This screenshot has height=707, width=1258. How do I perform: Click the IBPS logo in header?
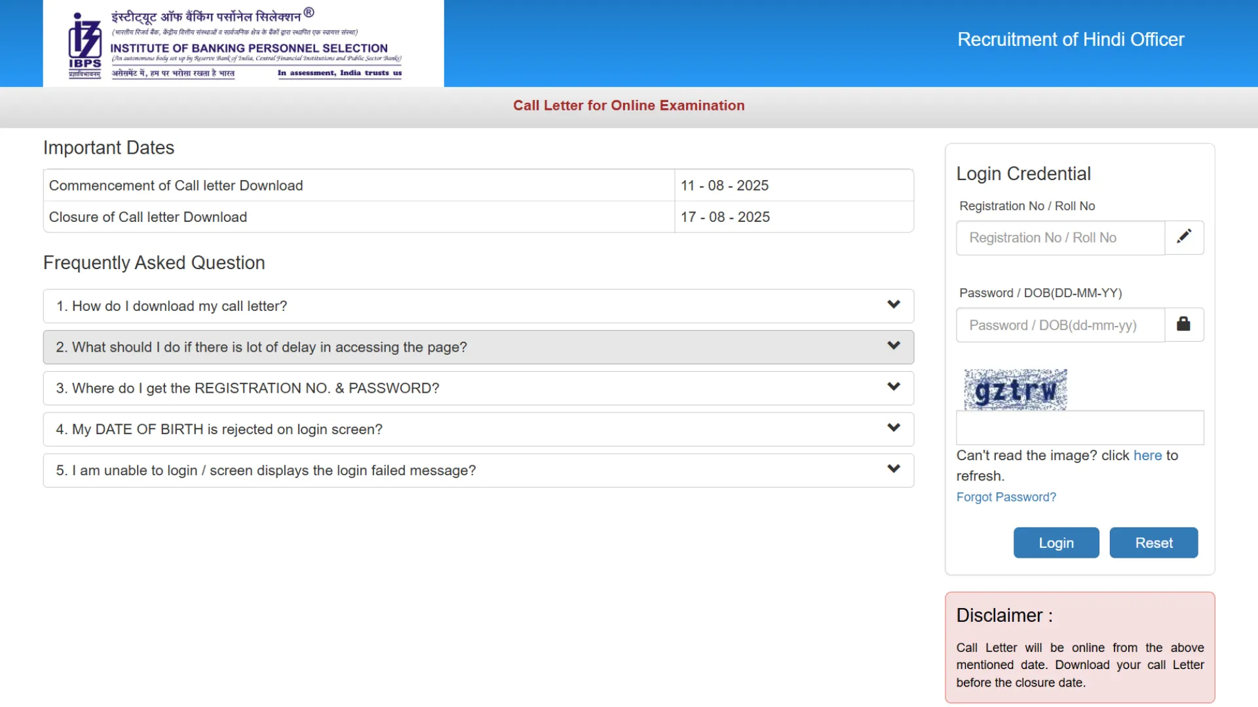(x=85, y=45)
